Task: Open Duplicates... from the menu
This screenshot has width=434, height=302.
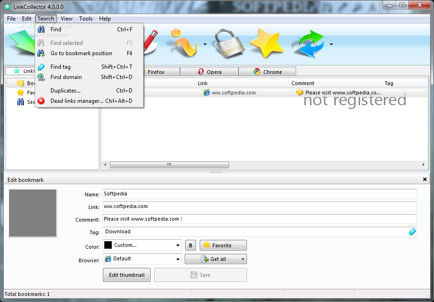Action: 89,91
